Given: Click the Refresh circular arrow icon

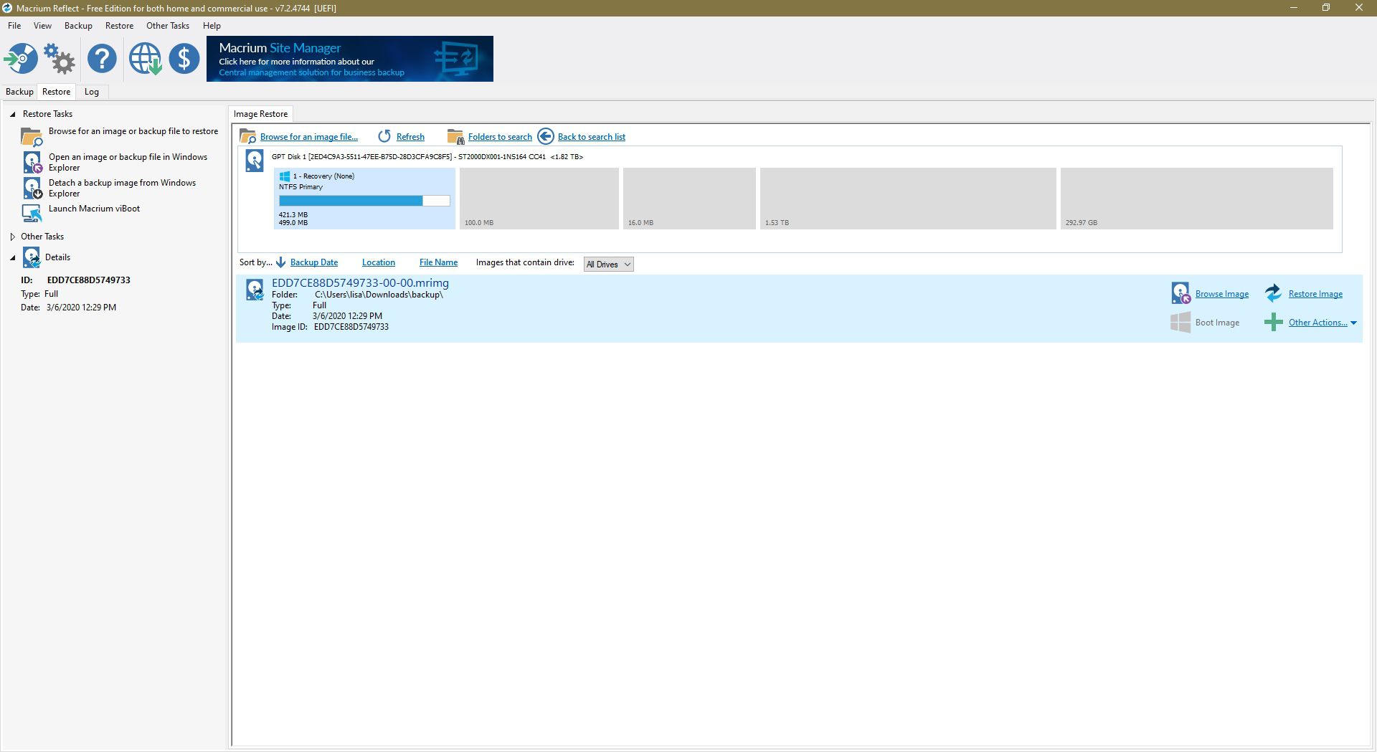Looking at the screenshot, I should click(384, 136).
